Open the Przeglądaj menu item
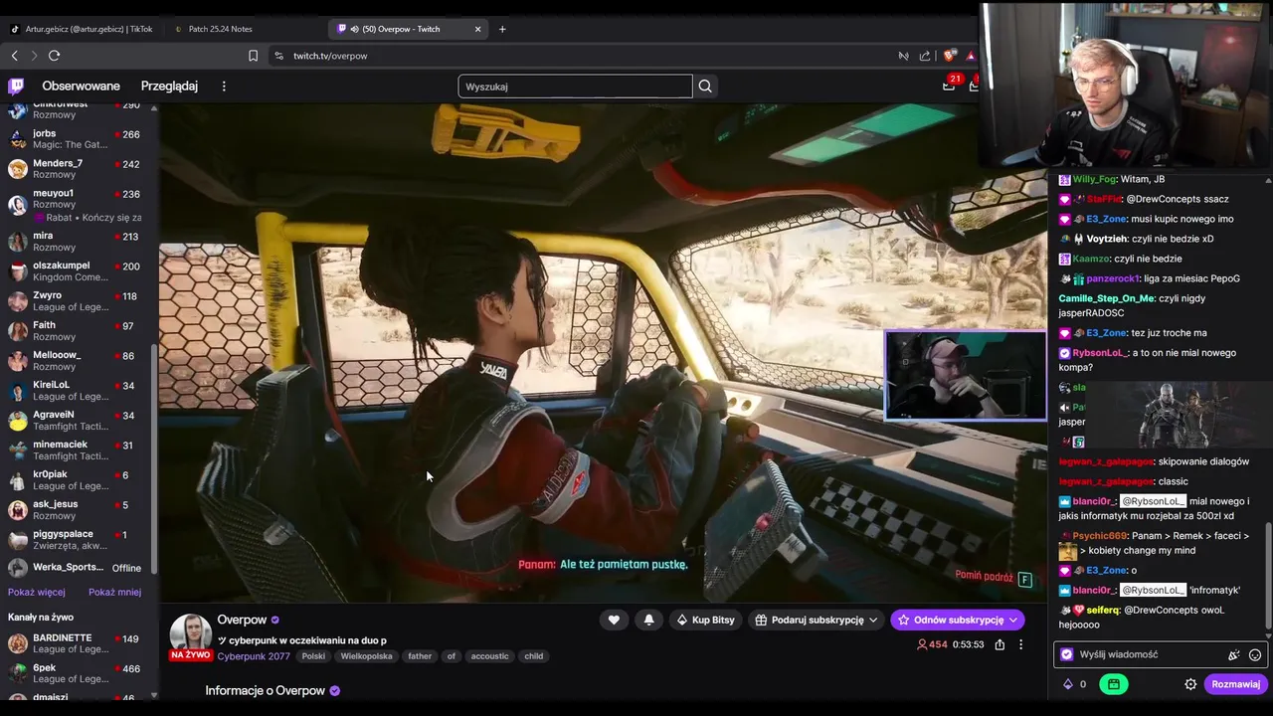Image resolution: width=1273 pixels, height=716 pixels. click(x=169, y=87)
